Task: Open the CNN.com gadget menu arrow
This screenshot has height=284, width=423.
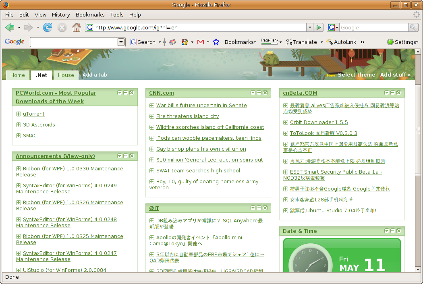Action: tap(253, 93)
